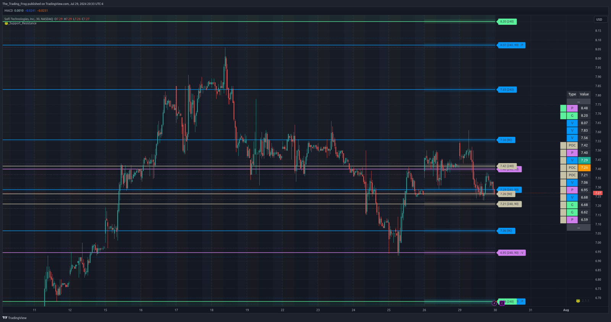The image size is (611, 322).
Task: Click the green G cell for 6.68
Action: pos(572,205)
